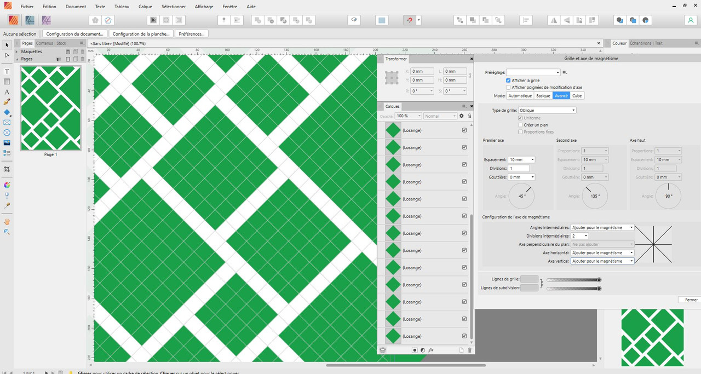Select the Vector Crop tool
The height and width of the screenshot is (374, 701).
pos(7,169)
